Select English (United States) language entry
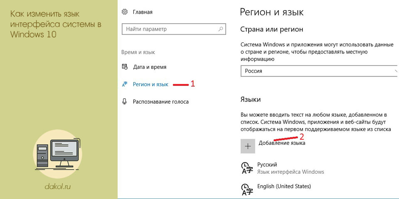 [284, 186]
